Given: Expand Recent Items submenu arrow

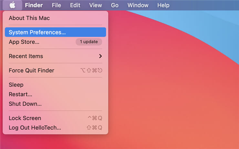Looking at the screenshot, I should click(100, 56).
